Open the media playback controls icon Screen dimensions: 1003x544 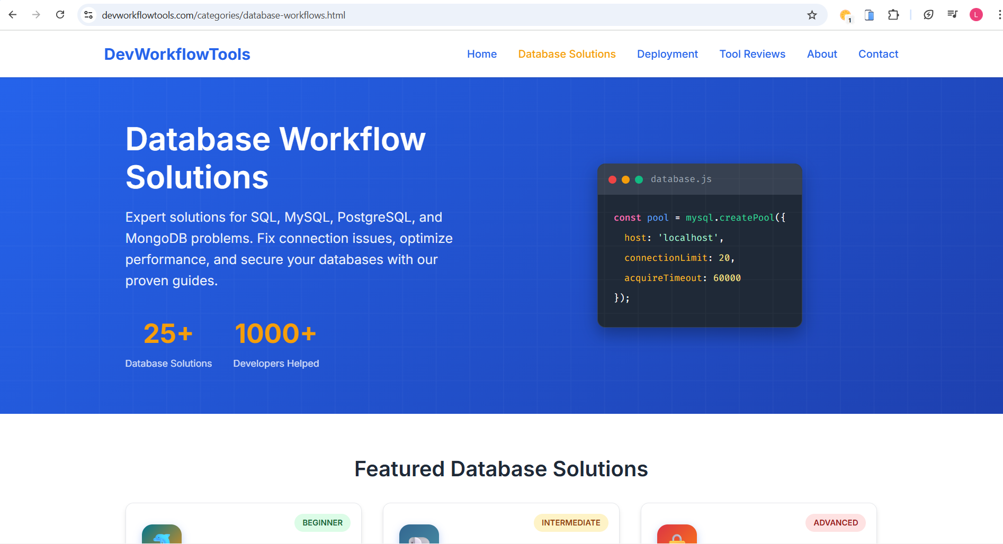pos(952,15)
